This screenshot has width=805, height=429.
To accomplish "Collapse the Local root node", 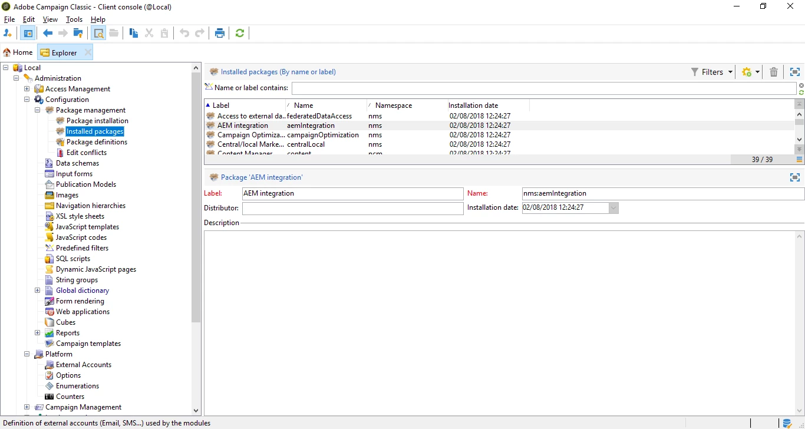I will click(x=5, y=68).
